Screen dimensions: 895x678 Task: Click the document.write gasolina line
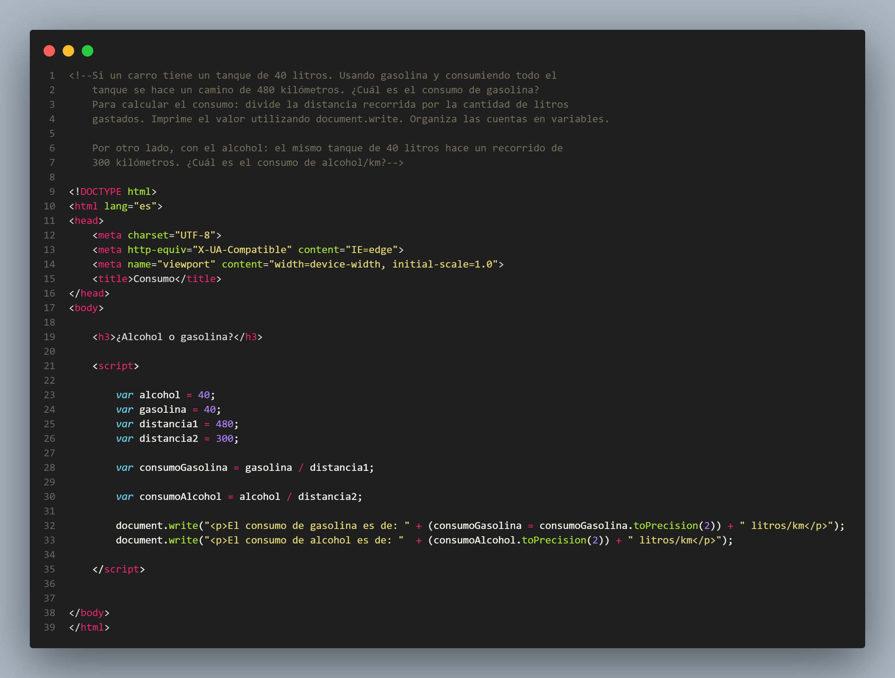tap(480, 526)
